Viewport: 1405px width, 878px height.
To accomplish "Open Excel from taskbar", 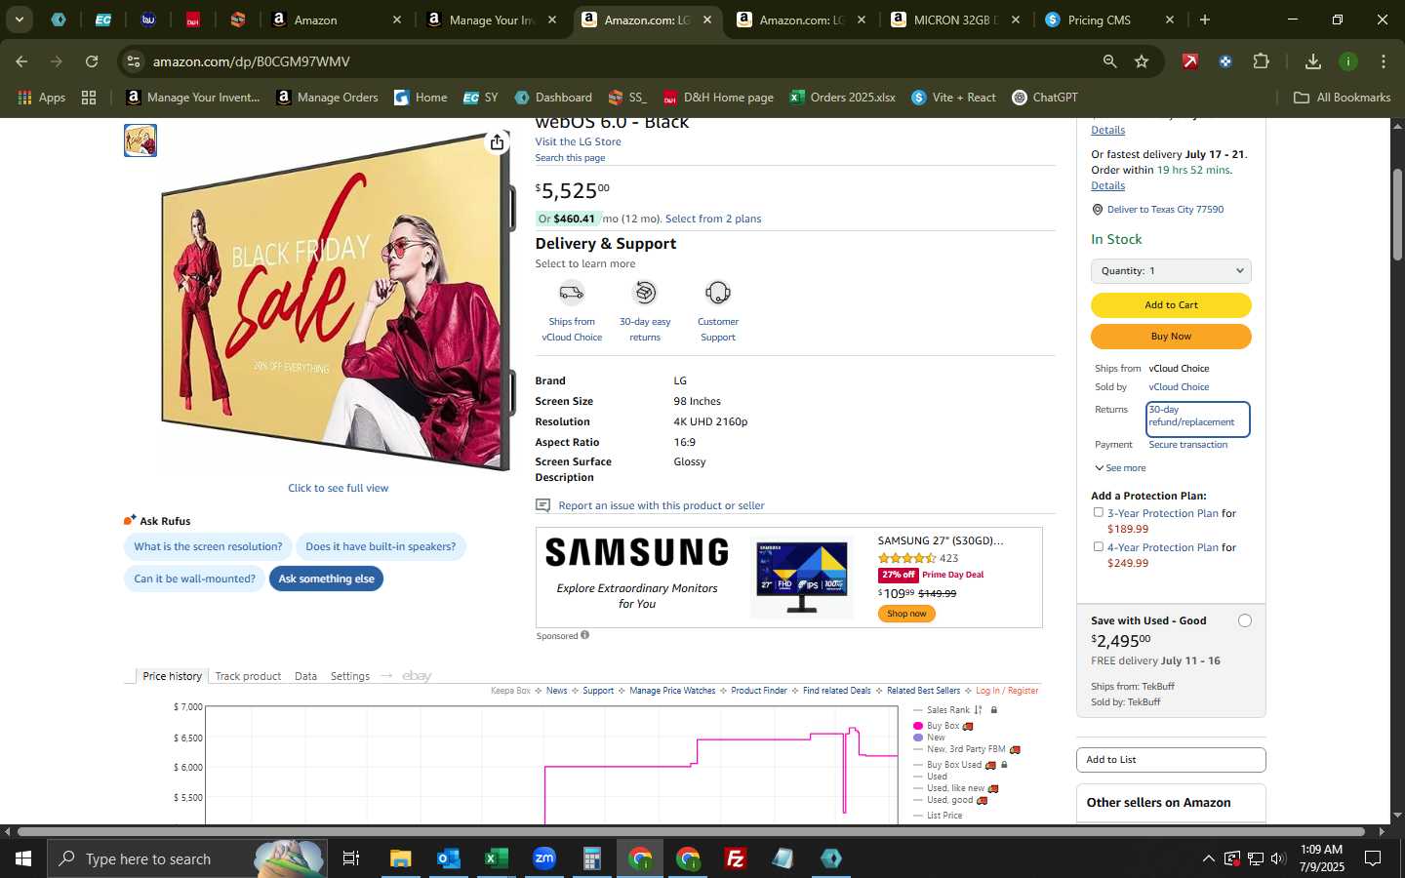I will [x=497, y=858].
